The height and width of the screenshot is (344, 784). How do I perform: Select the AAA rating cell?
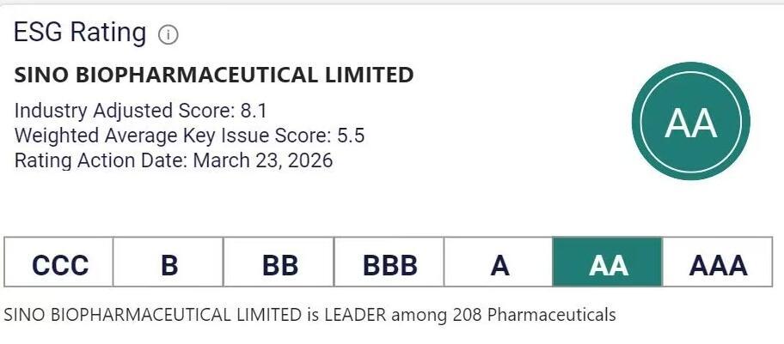pyautogui.click(x=719, y=263)
